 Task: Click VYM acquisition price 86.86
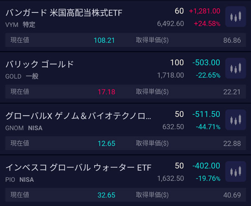(232, 40)
